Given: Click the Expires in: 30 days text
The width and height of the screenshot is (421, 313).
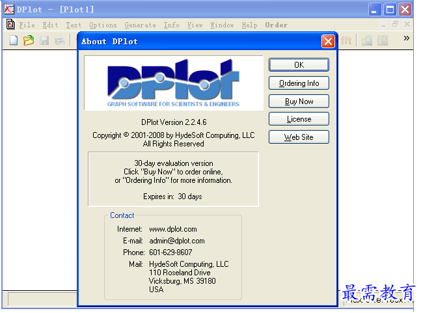Looking at the screenshot, I should point(172,197).
